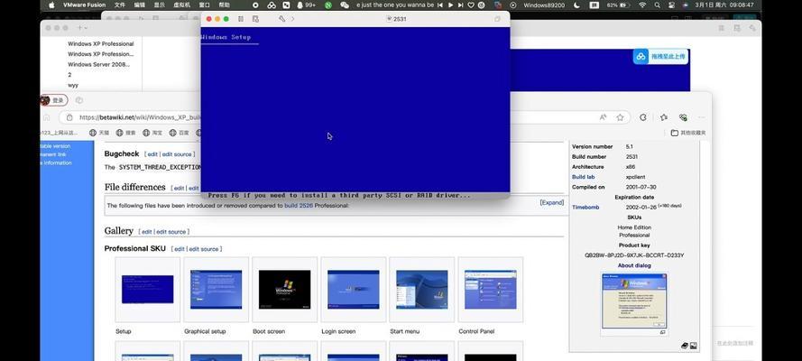Open the browser three-dots menu
This screenshot has height=361, width=802.
[702, 117]
